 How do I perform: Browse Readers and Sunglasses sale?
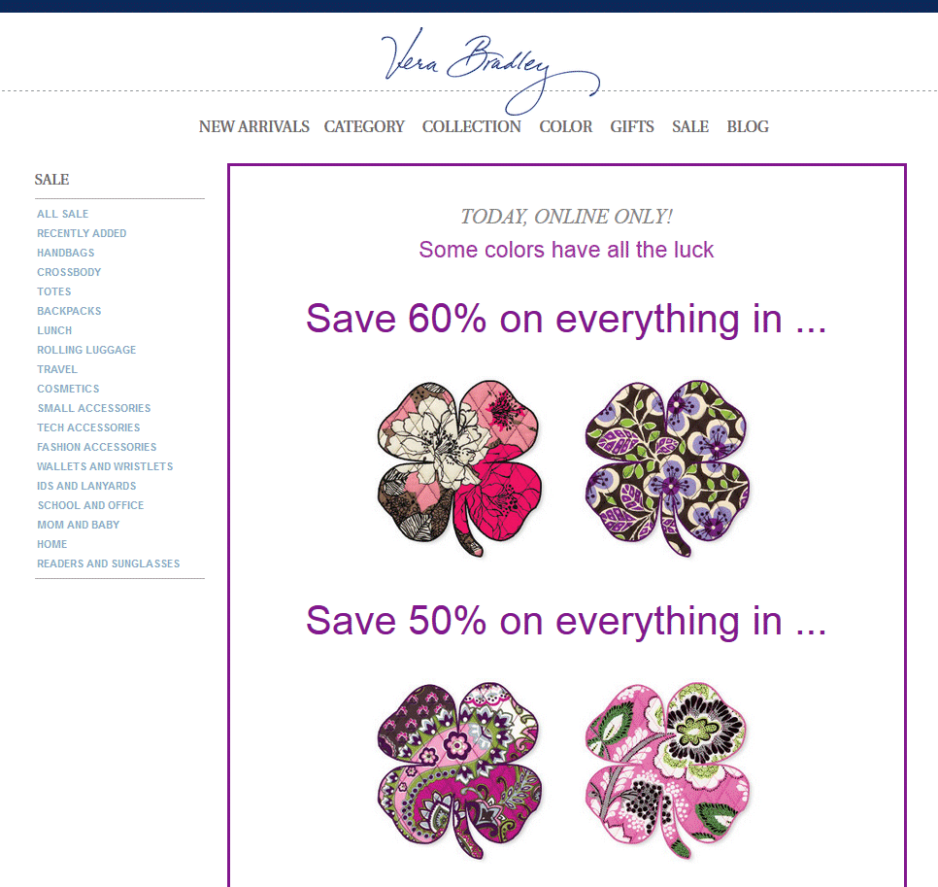pyautogui.click(x=109, y=563)
